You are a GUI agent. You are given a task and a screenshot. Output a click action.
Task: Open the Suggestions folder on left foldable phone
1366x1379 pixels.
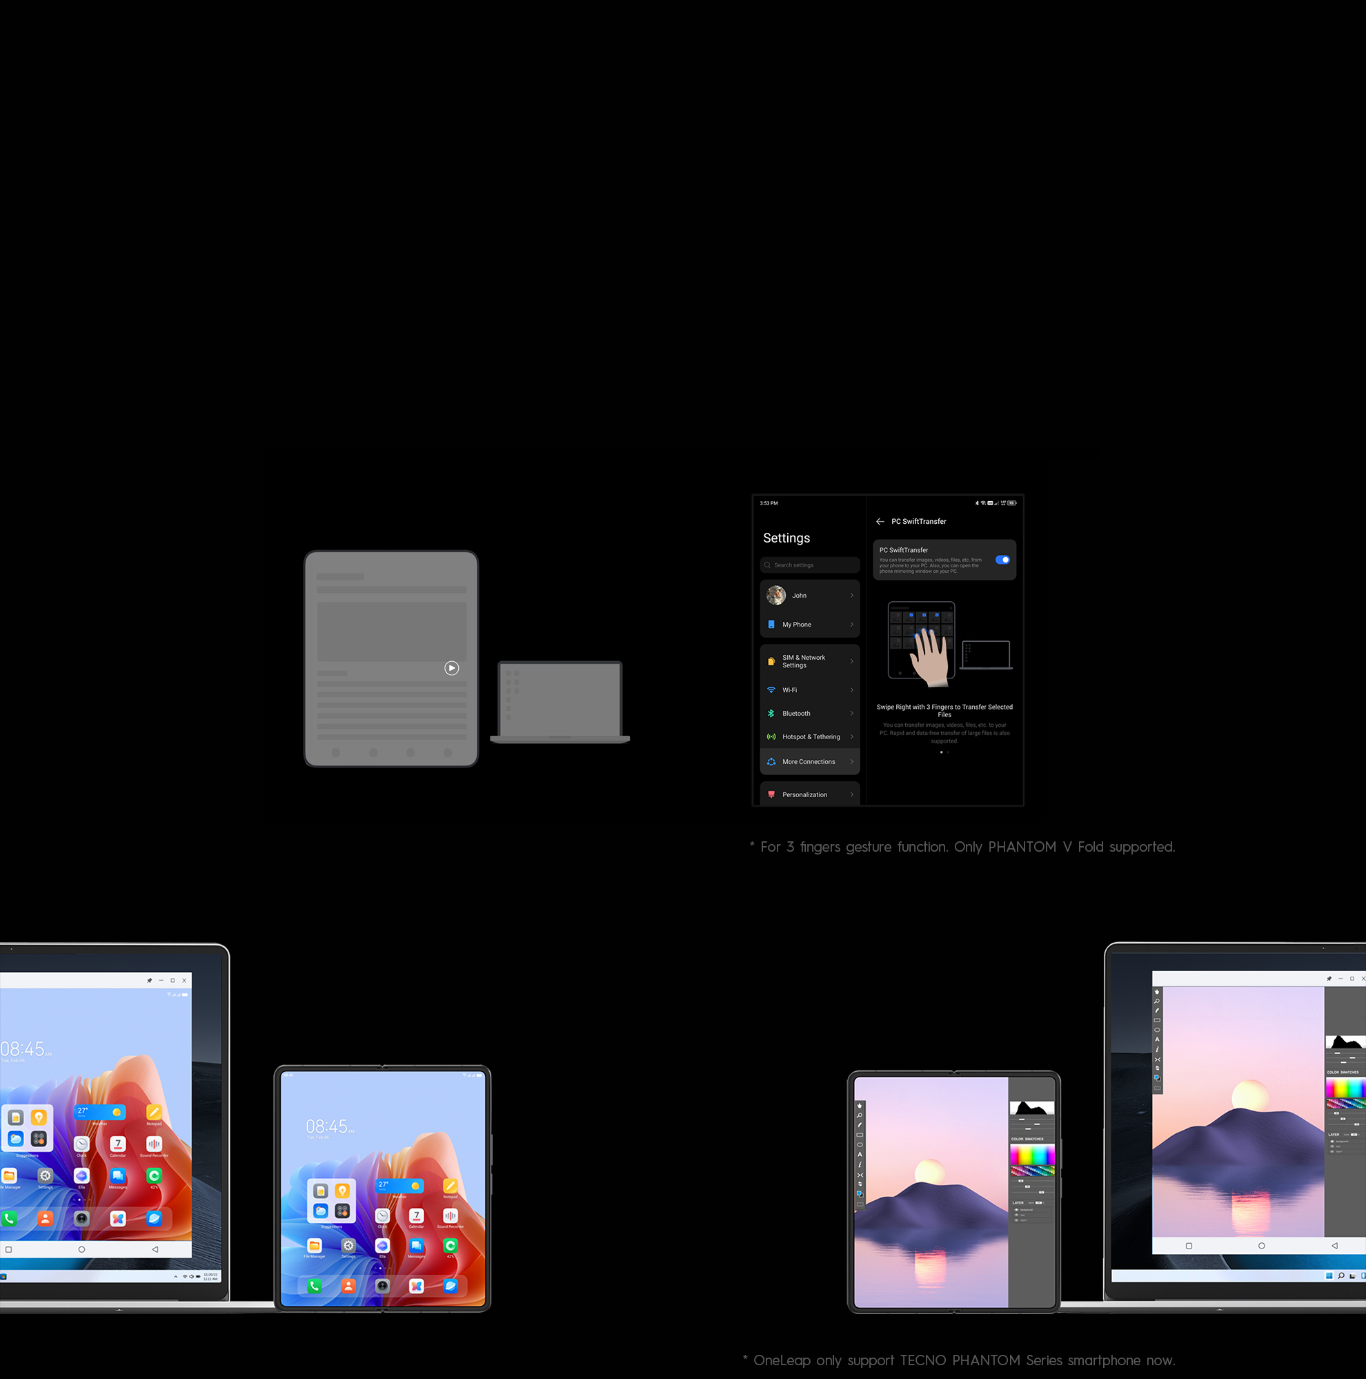click(332, 1200)
